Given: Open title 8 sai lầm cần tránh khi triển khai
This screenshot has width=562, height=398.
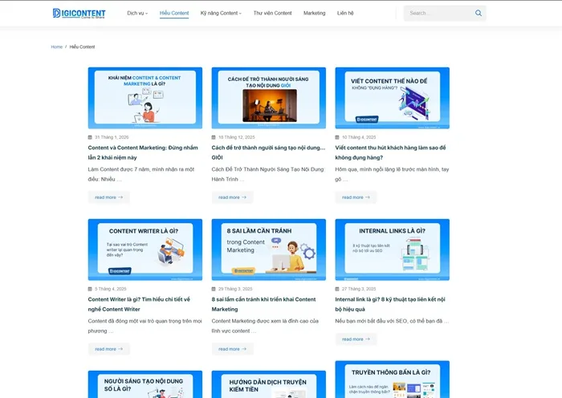Looking at the screenshot, I should click(x=264, y=304).
